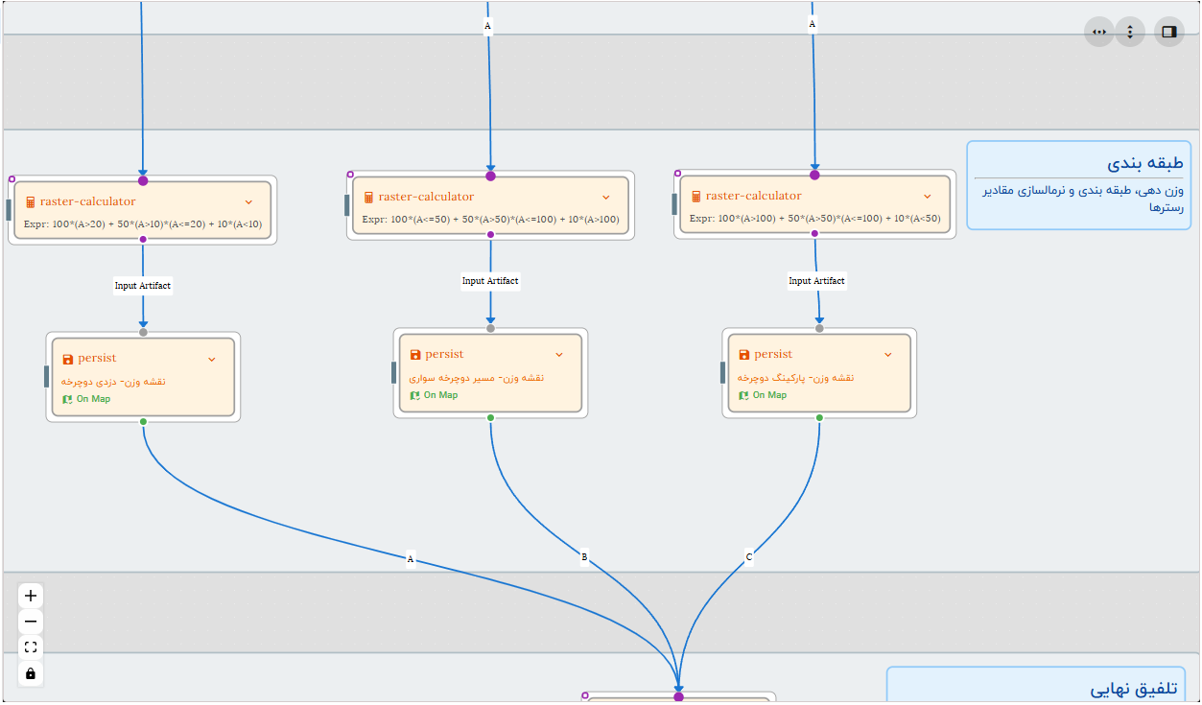Toggle the canvas lock control
Screen dimensions: 1202x705
tap(30, 673)
